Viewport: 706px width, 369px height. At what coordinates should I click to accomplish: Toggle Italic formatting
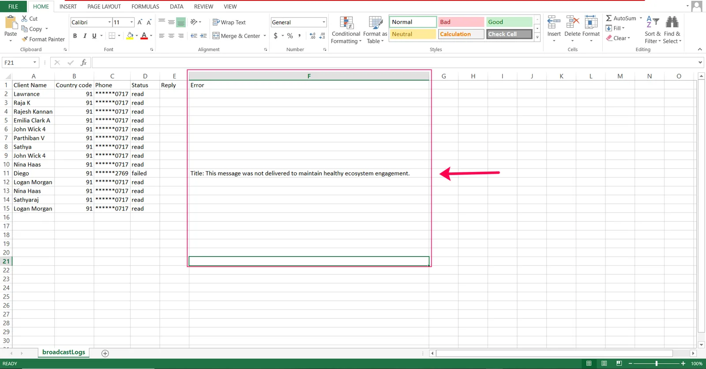coord(85,36)
